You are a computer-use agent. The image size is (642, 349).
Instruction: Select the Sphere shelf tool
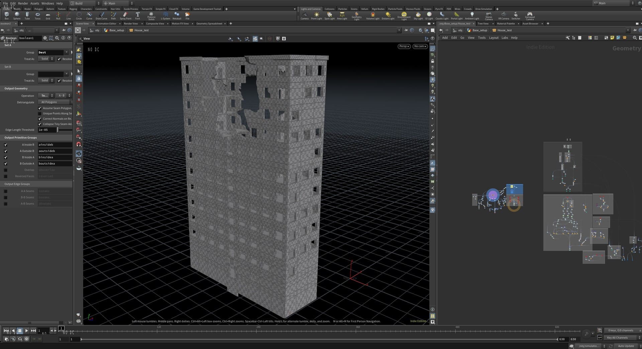coord(17,16)
